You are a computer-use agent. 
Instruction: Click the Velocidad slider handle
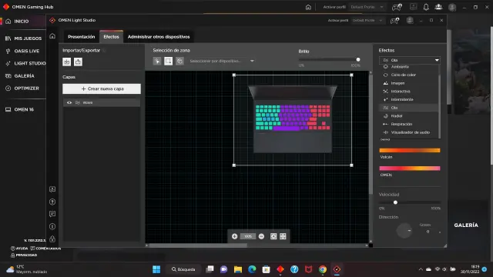pos(395,202)
